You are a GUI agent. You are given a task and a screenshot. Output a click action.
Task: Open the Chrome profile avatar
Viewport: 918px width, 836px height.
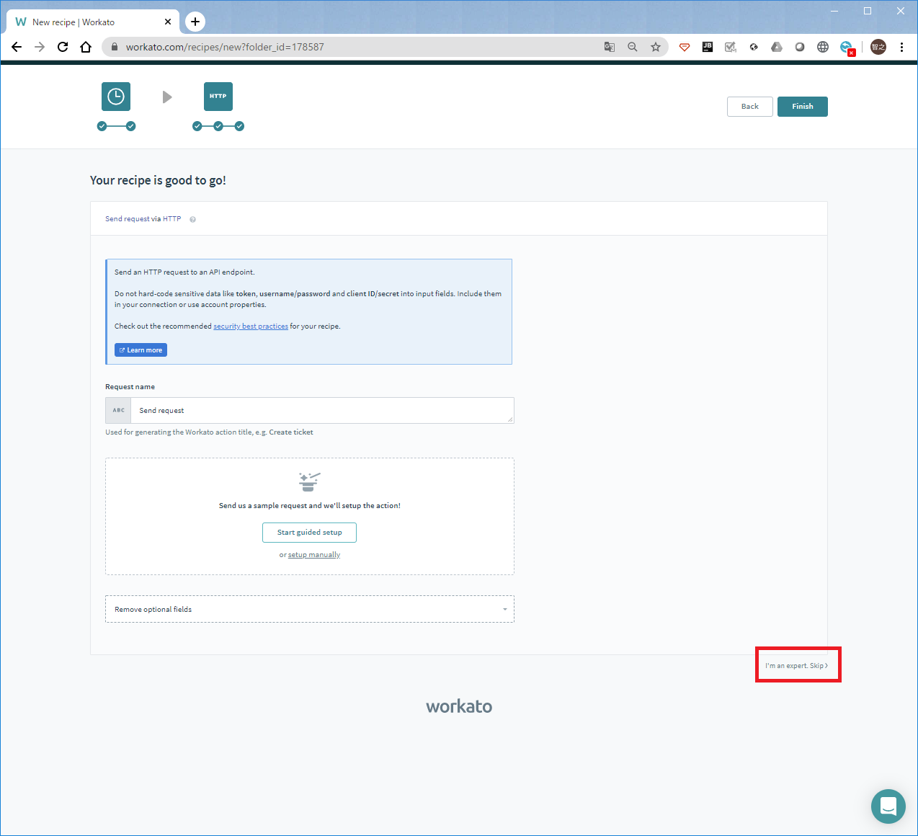(x=878, y=47)
